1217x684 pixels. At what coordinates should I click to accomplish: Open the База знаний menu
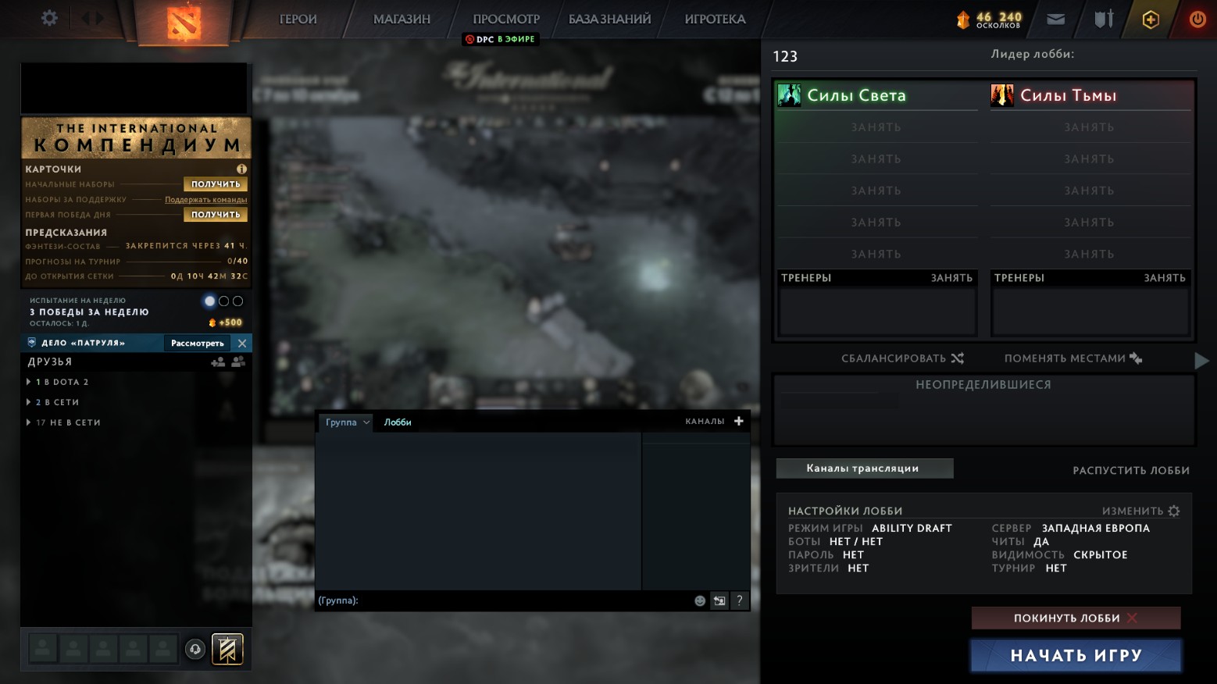(x=609, y=19)
